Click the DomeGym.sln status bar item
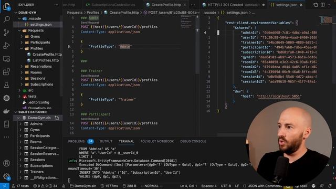 tap(83, 186)
